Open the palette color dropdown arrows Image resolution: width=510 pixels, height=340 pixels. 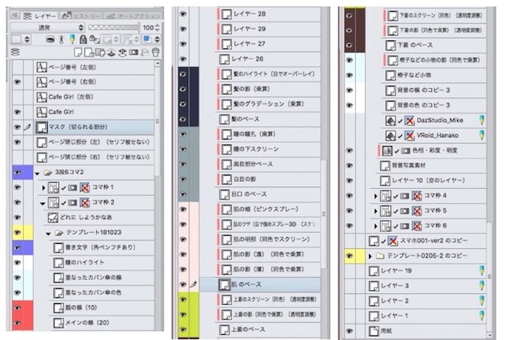point(27,40)
